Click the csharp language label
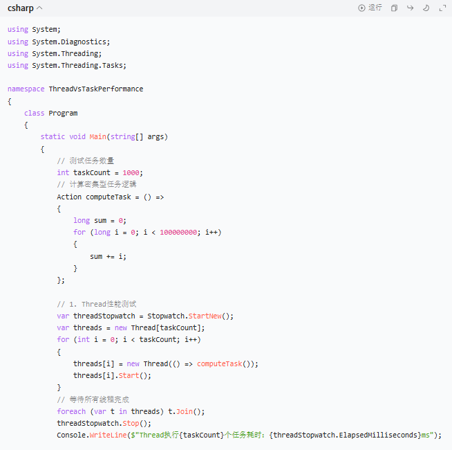The height and width of the screenshot is (450, 452). click(x=20, y=8)
